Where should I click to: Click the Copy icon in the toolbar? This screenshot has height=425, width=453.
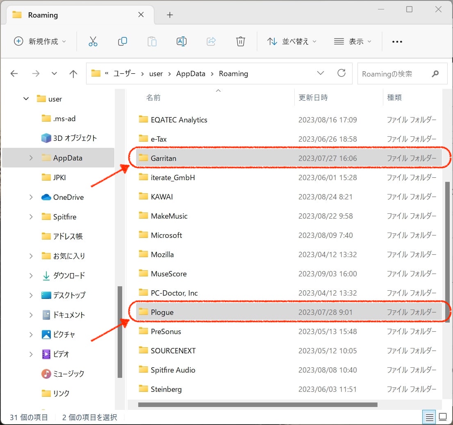tap(123, 41)
